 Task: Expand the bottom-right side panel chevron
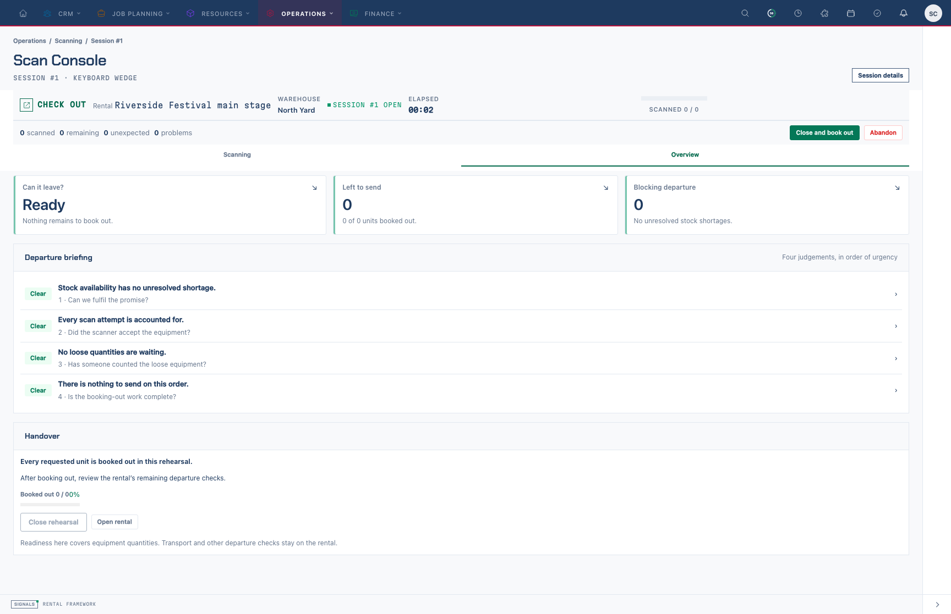click(x=937, y=604)
